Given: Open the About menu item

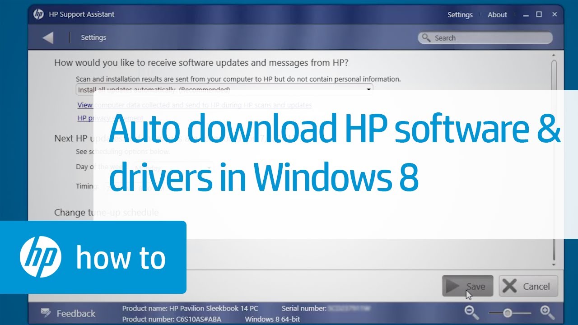Looking at the screenshot, I should tap(497, 15).
